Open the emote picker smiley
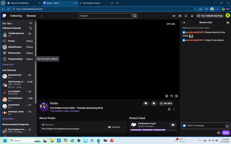The width and height of the screenshot is (231, 144). click(x=227, y=126)
